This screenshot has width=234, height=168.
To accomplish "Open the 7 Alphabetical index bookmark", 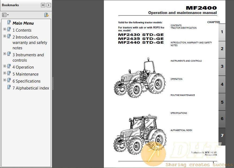I will pos(31,88).
